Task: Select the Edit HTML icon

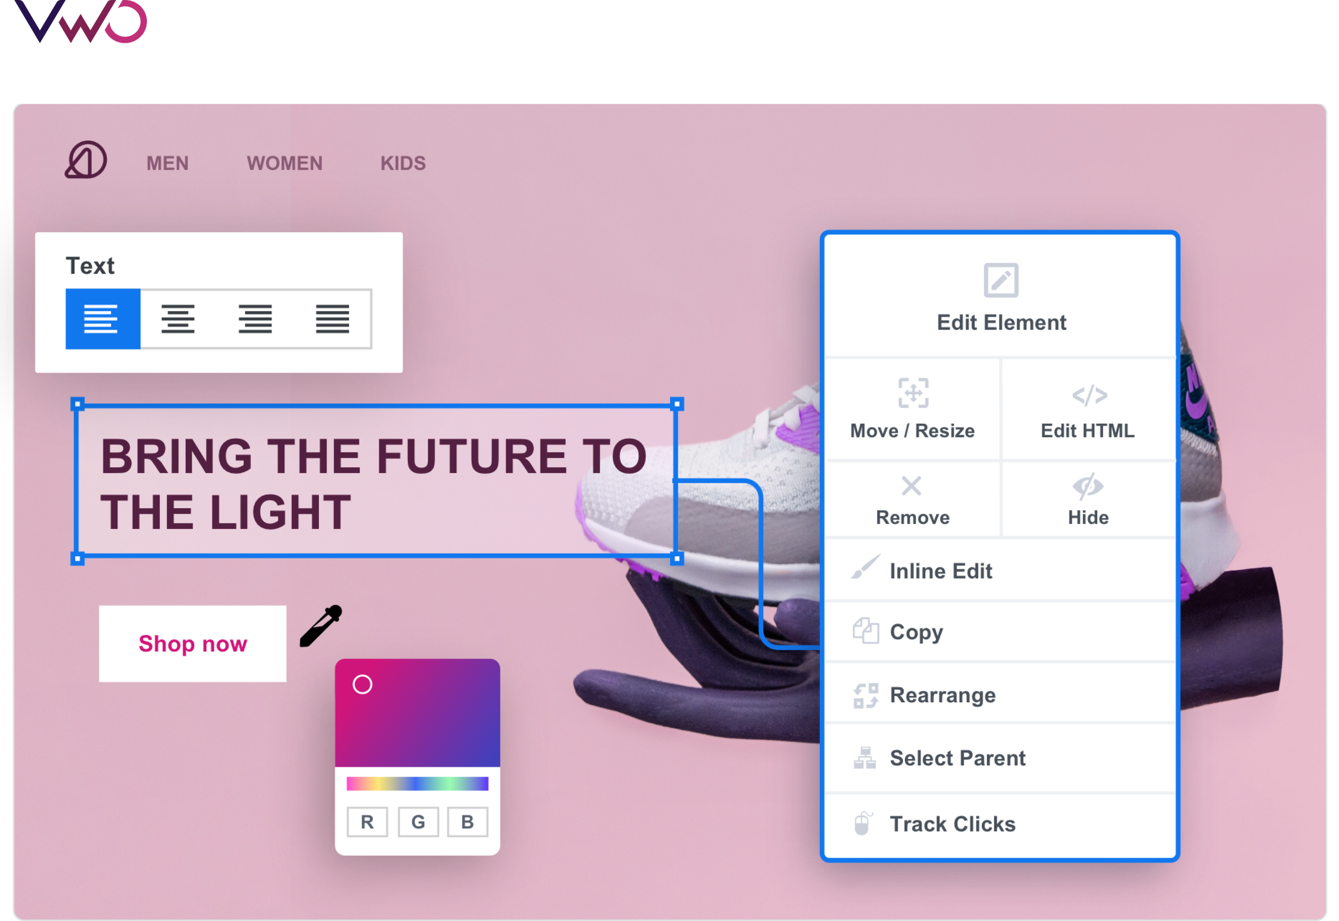Action: [1088, 398]
